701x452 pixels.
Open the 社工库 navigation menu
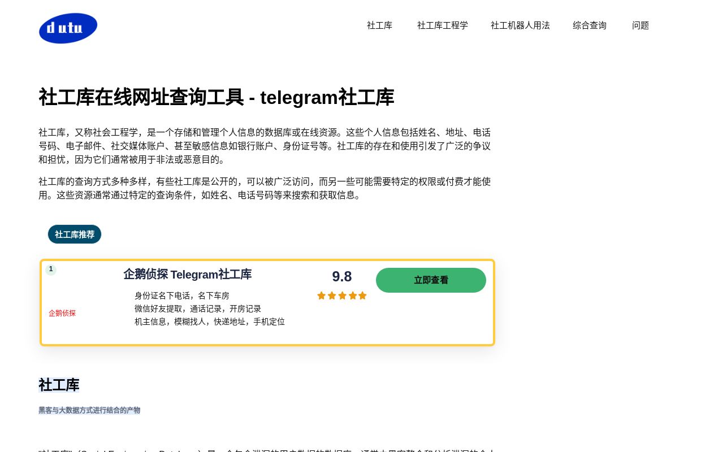(379, 25)
